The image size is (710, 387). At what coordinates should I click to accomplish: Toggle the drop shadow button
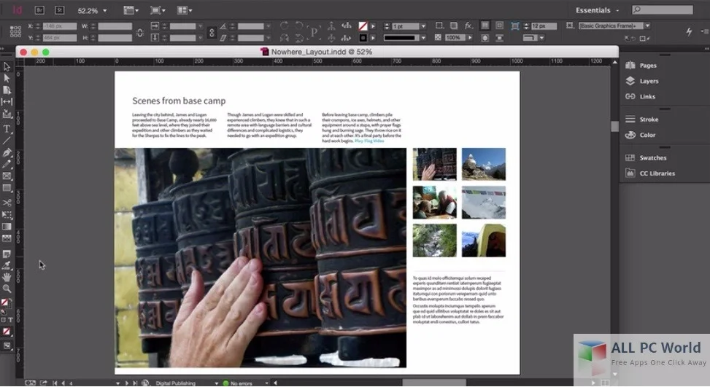(x=454, y=26)
